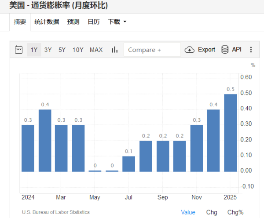This screenshot has width=264, height=218.
Task: Switch chart to 5Y range
Action: (x=62, y=50)
